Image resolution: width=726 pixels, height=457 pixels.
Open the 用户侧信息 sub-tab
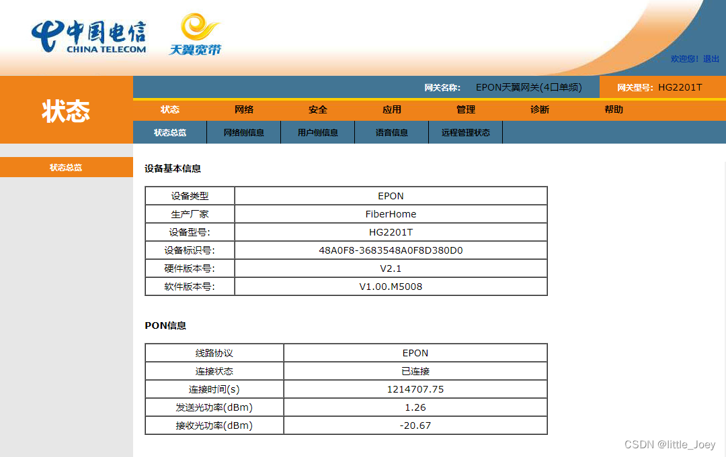317,132
